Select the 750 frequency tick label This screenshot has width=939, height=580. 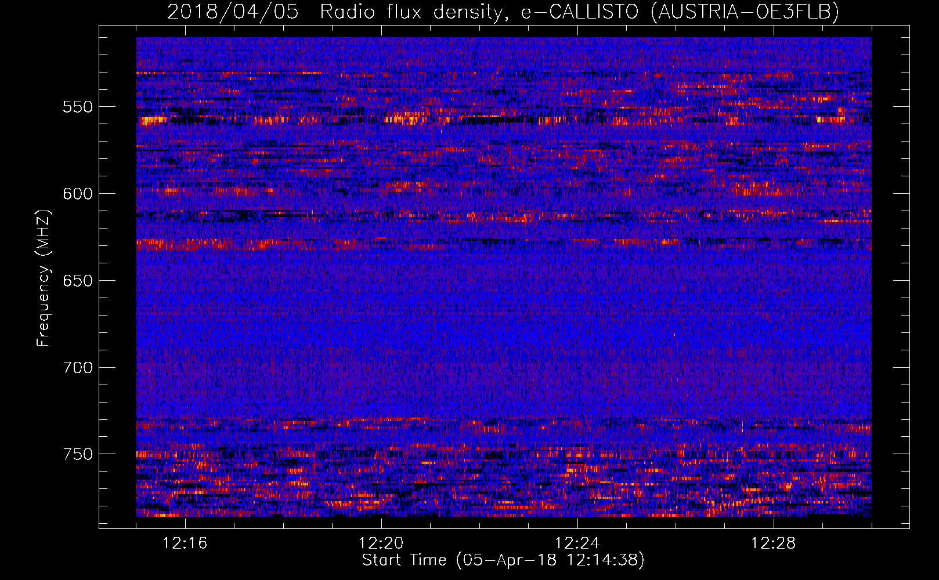78,454
